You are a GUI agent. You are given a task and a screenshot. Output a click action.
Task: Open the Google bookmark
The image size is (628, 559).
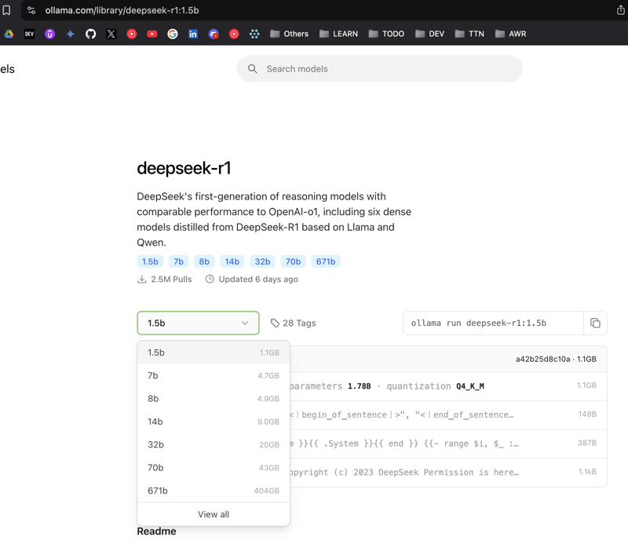click(172, 34)
